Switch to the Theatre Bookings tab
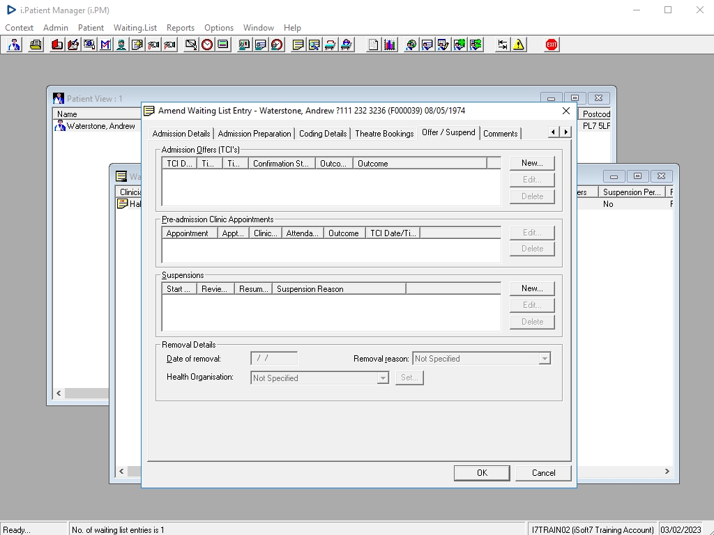 (384, 134)
